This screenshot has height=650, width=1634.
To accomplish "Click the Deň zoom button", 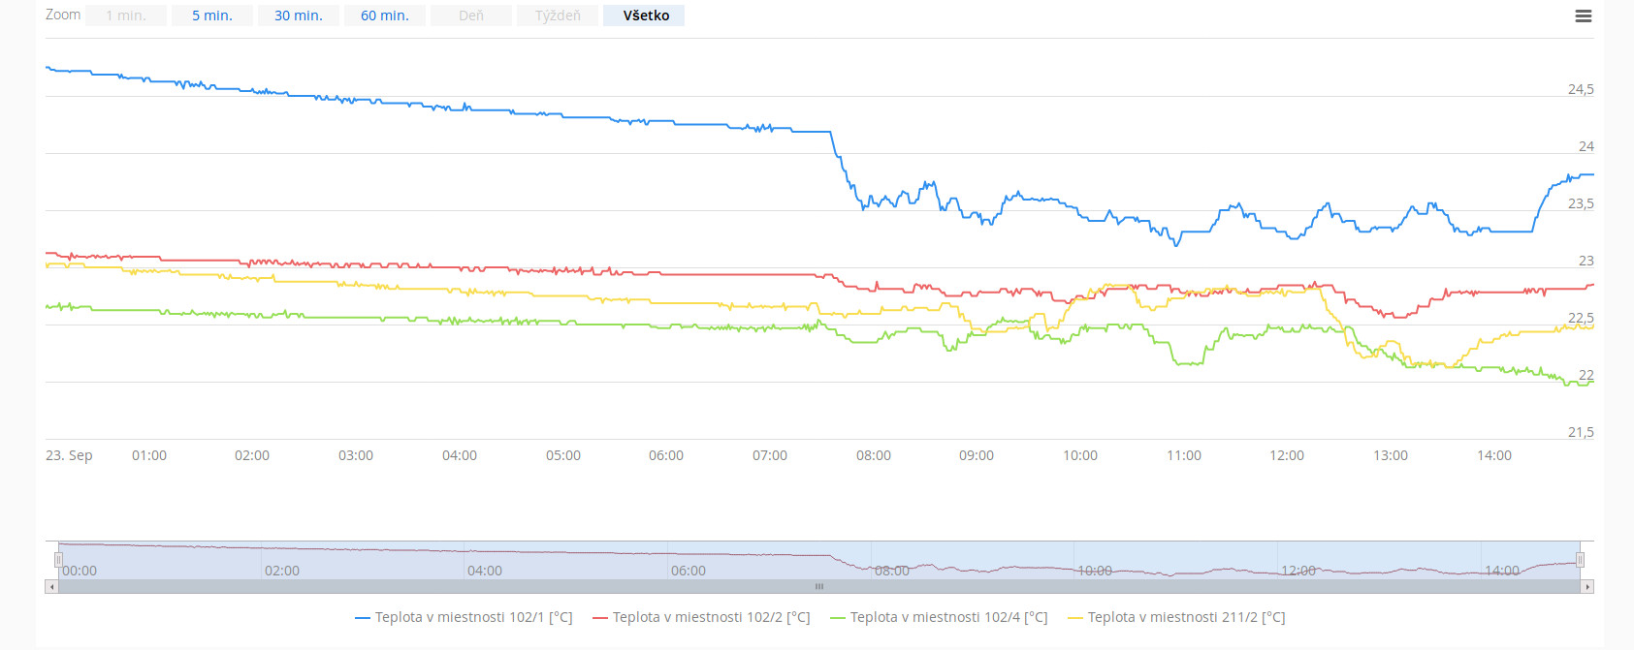I will click(471, 15).
